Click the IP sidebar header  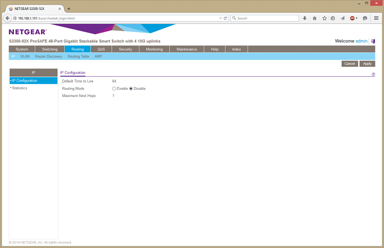(x=33, y=73)
